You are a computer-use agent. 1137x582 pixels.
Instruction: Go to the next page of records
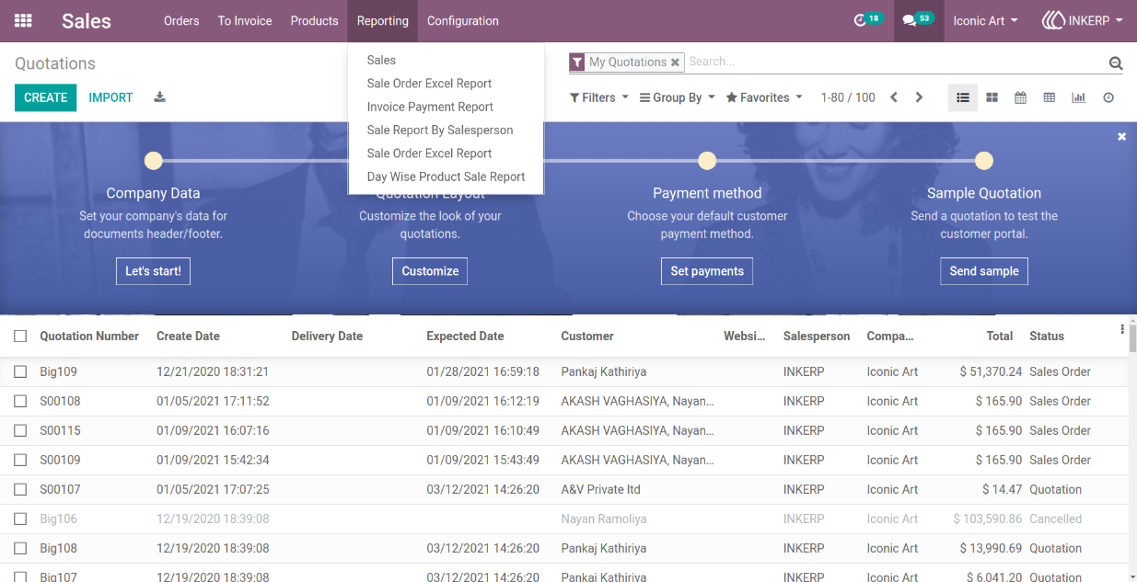[919, 97]
